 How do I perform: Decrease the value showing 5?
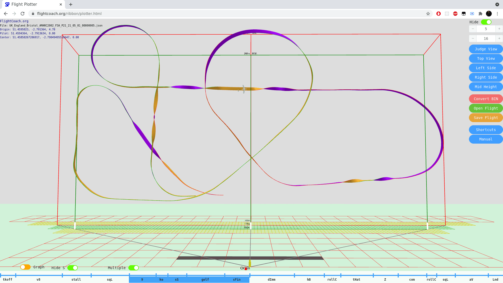(473, 29)
